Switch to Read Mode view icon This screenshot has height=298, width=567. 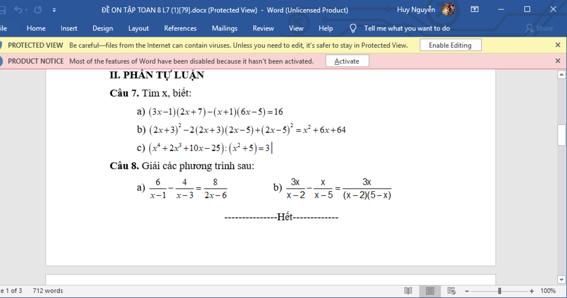click(x=408, y=291)
